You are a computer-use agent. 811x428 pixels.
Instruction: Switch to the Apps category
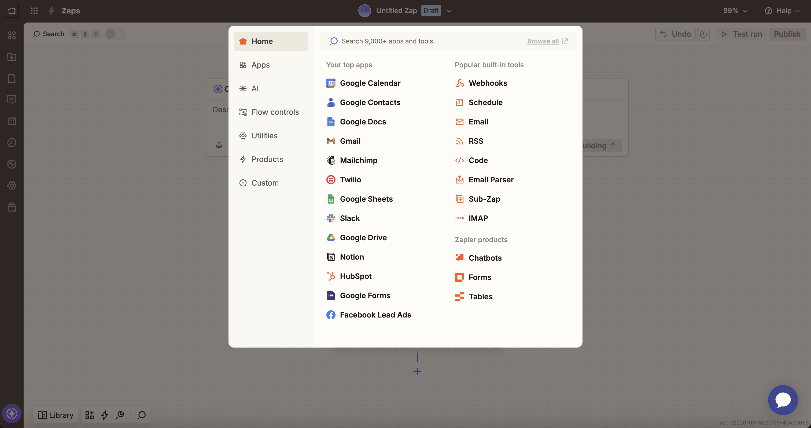click(x=271, y=65)
